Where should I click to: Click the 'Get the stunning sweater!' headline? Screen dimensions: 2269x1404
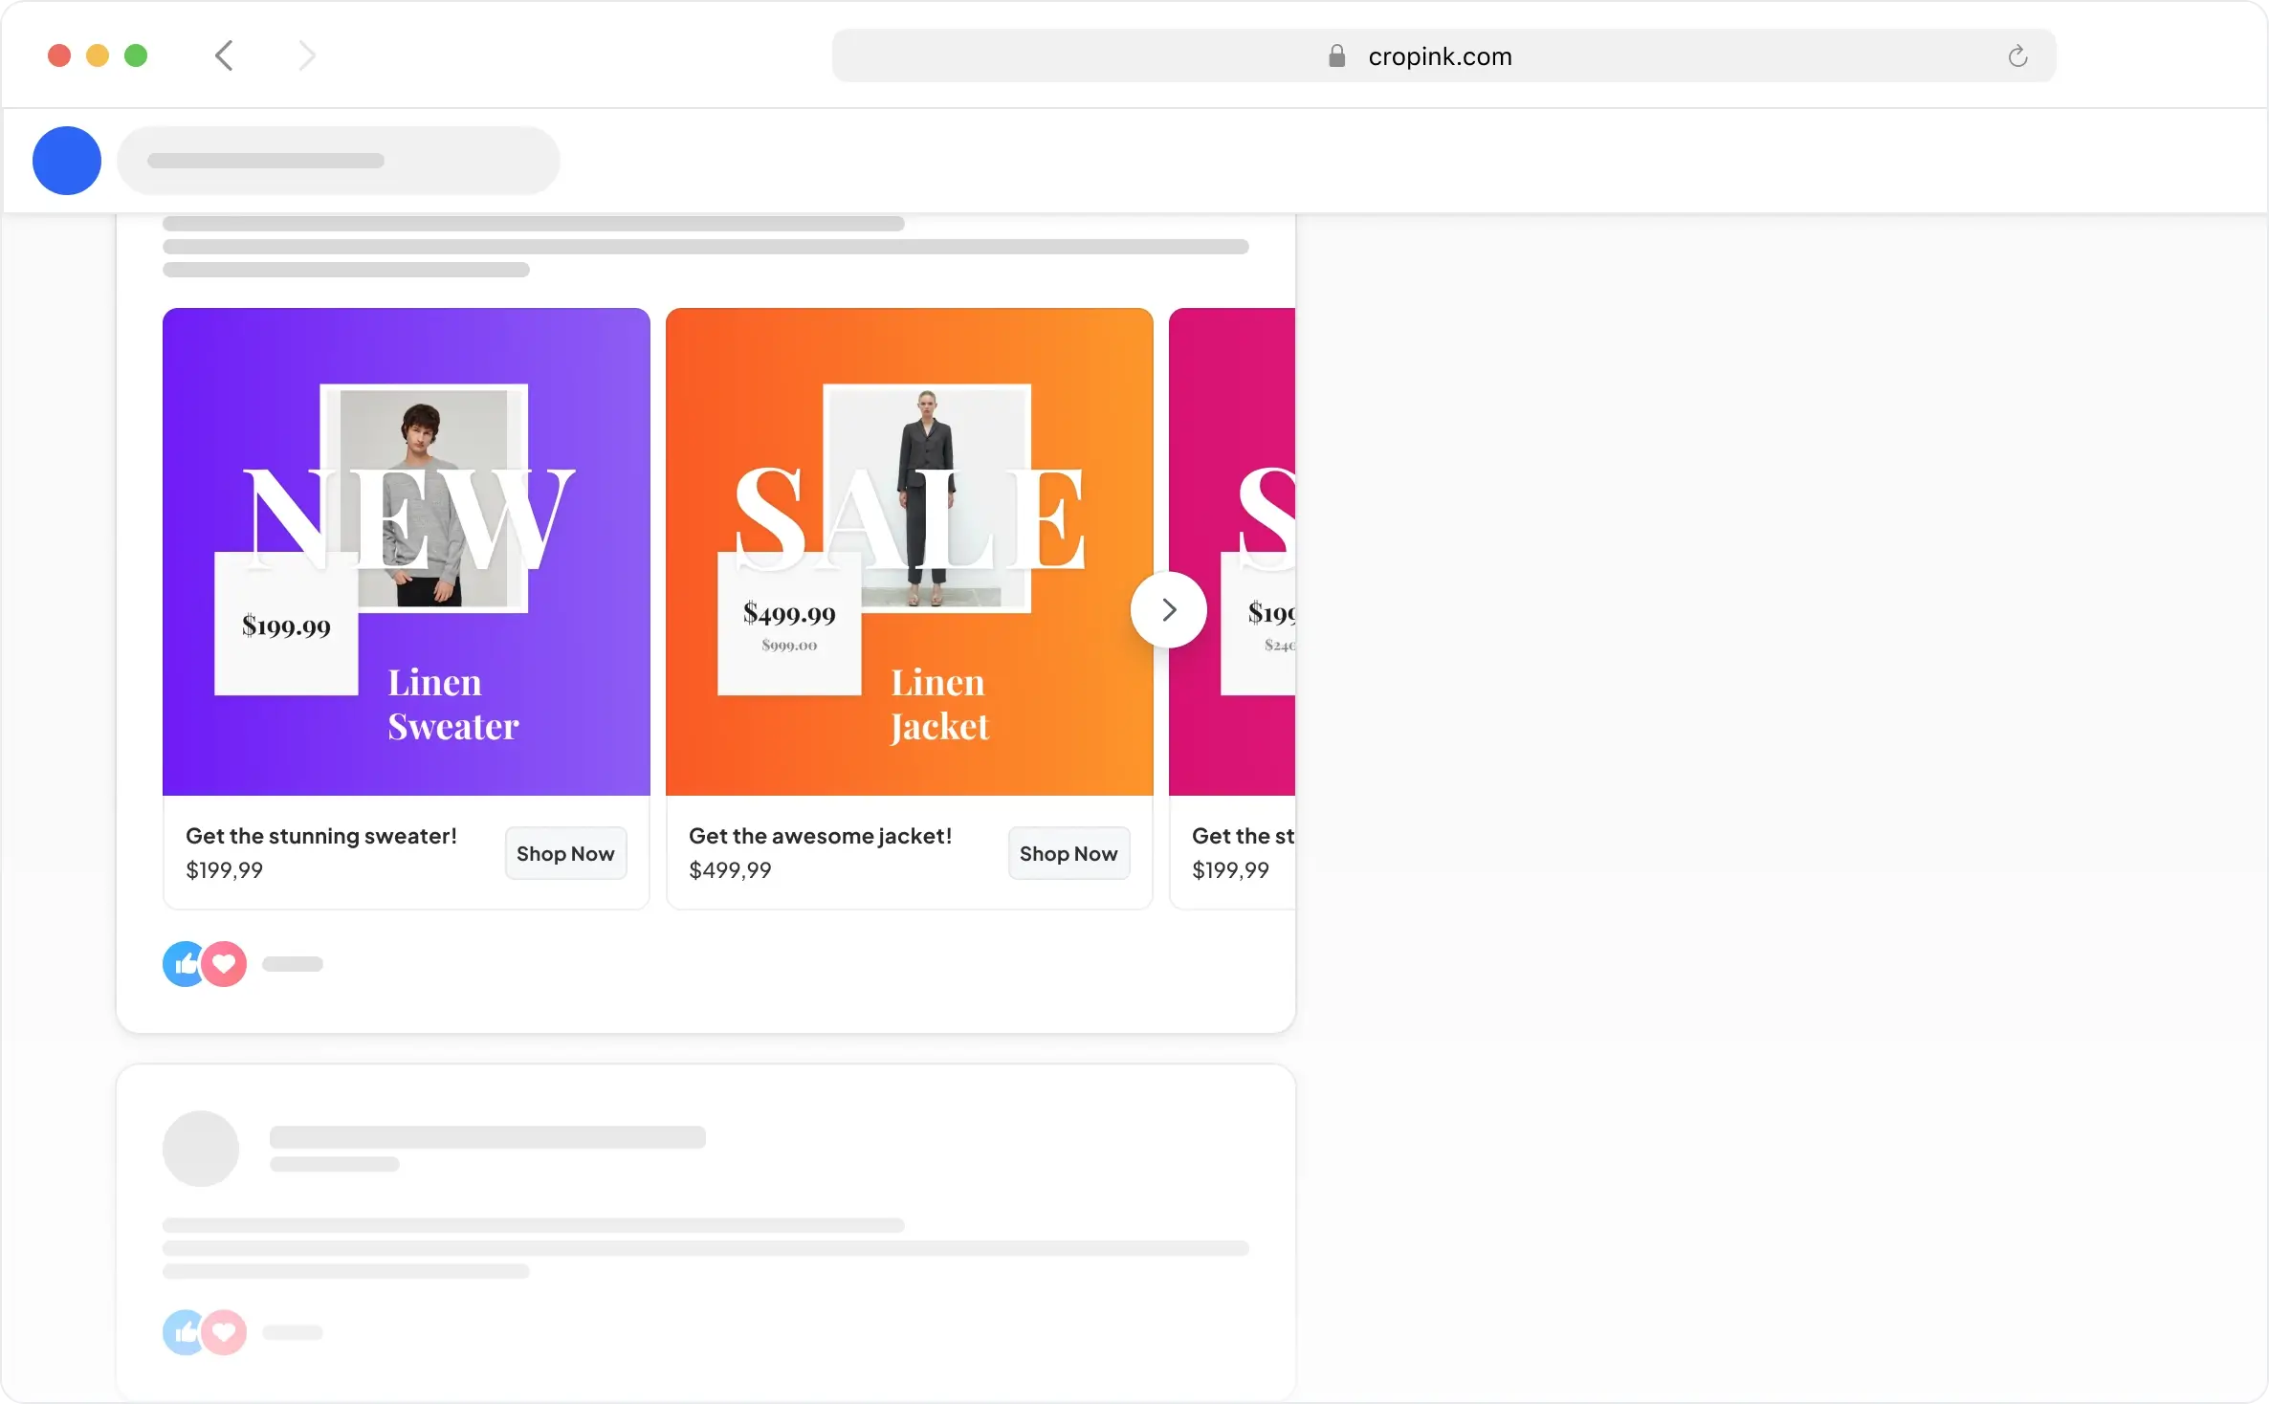click(x=321, y=836)
